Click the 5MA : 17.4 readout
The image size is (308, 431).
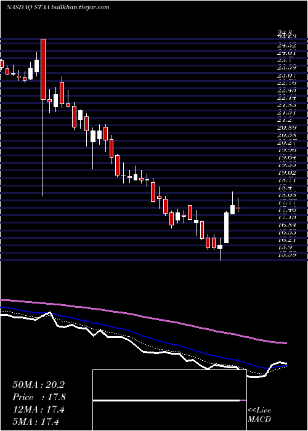(x=36, y=422)
